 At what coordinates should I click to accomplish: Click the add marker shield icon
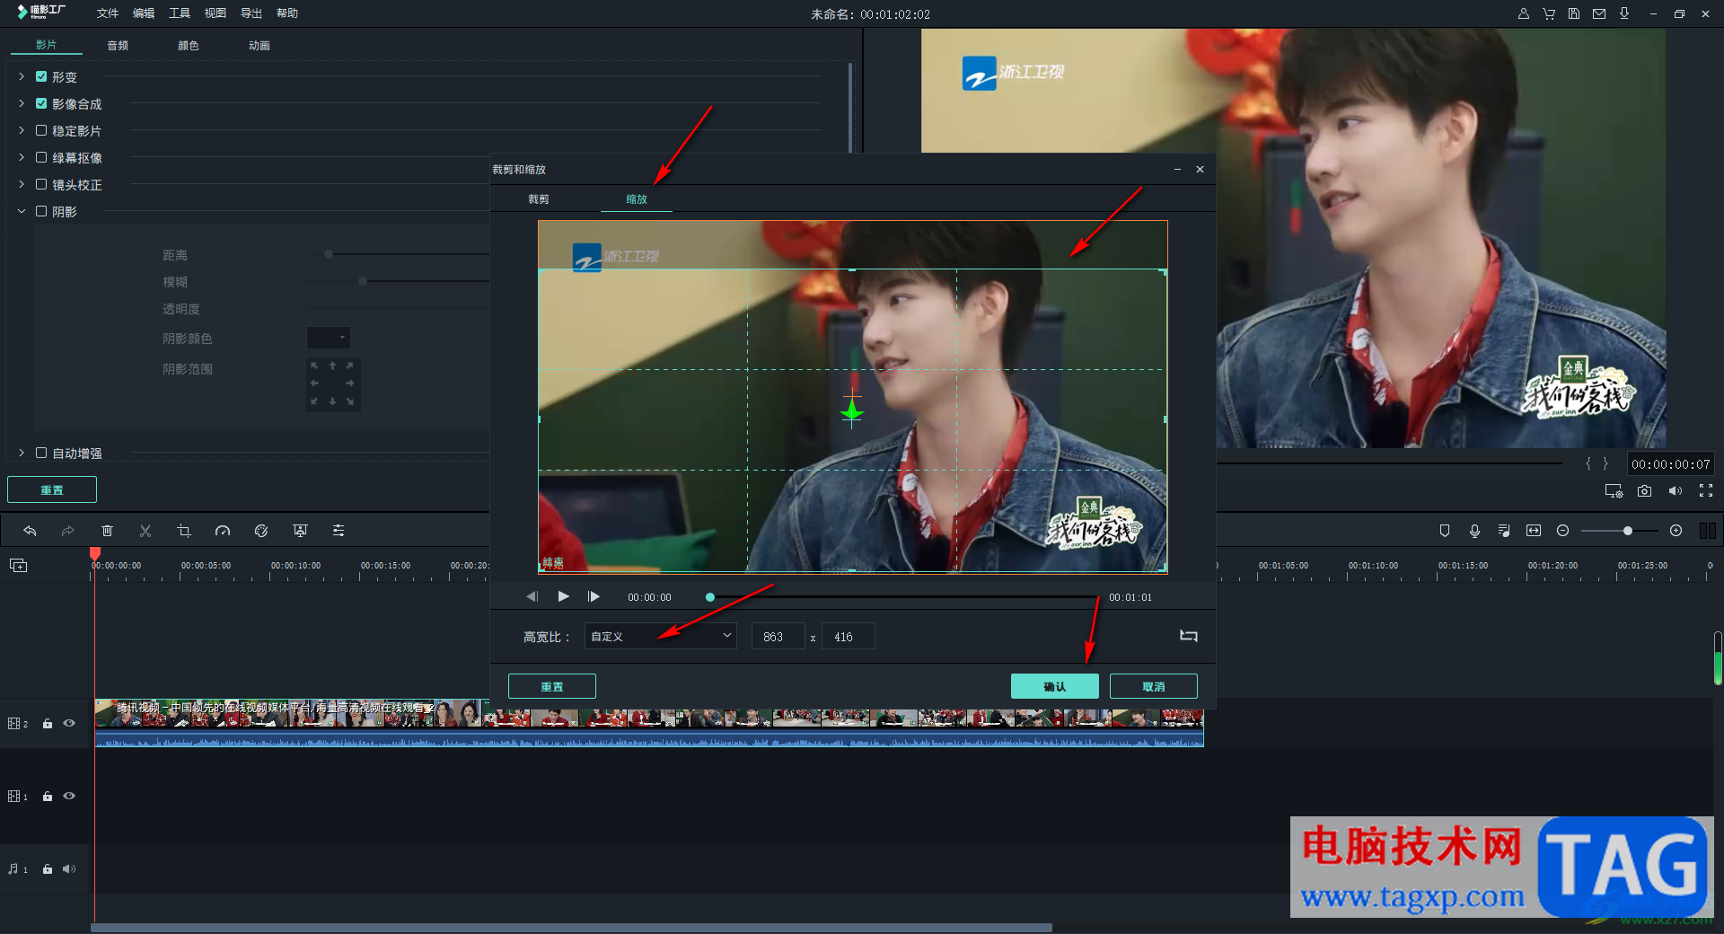tap(1445, 531)
